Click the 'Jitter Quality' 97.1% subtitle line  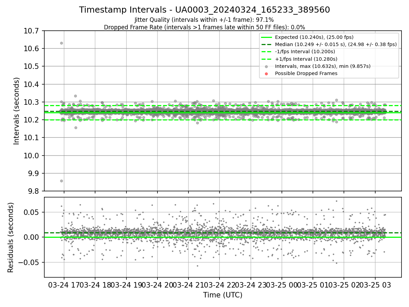[204, 20]
